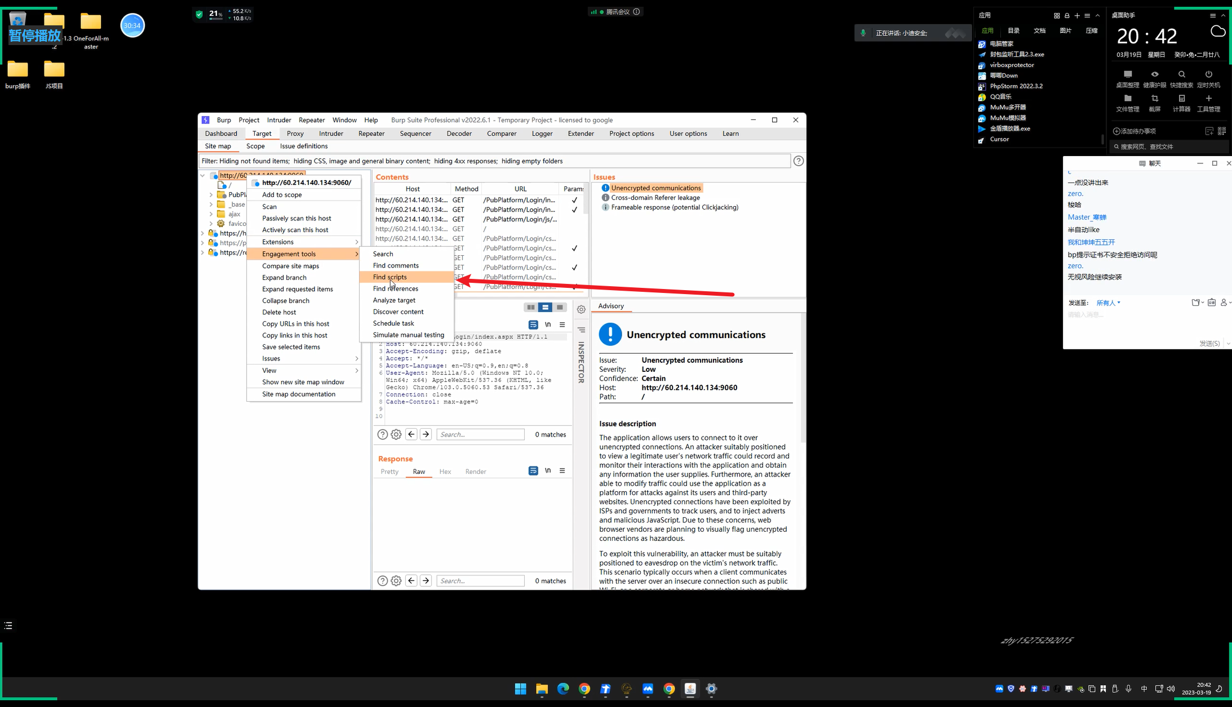Click the request Search input field
Image resolution: width=1232 pixels, height=707 pixels.
point(480,434)
